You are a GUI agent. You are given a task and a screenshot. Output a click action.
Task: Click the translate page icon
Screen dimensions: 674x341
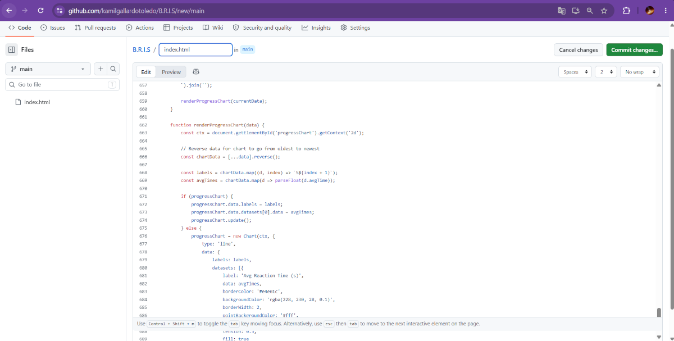click(x=561, y=10)
